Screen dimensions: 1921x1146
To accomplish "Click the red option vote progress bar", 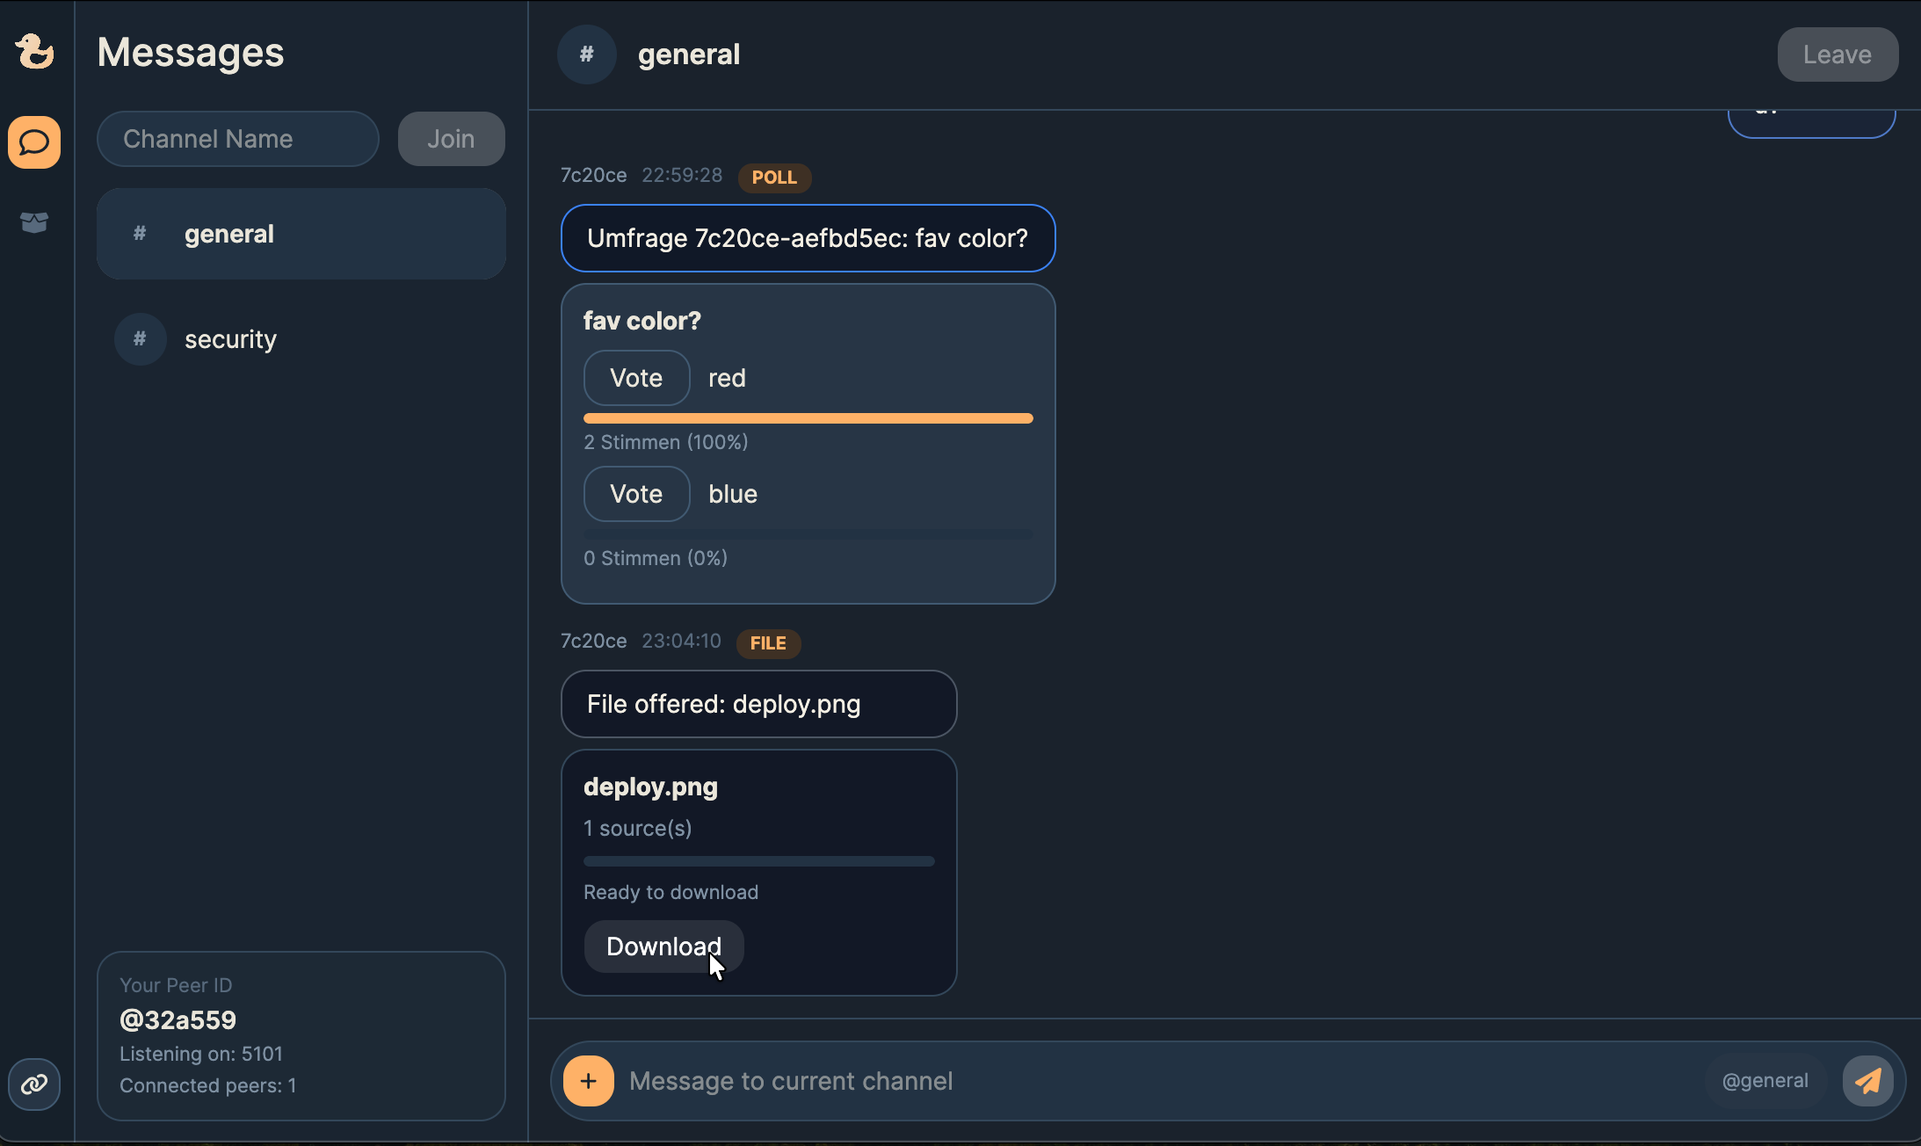I will pyautogui.click(x=808, y=418).
